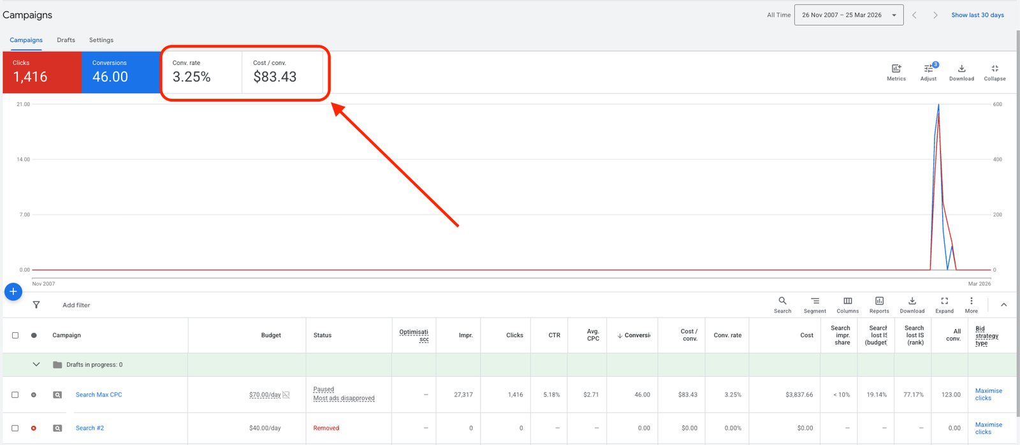The height and width of the screenshot is (445, 1020).
Task: Sort by Clicks column header
Action: click(514, 335)
